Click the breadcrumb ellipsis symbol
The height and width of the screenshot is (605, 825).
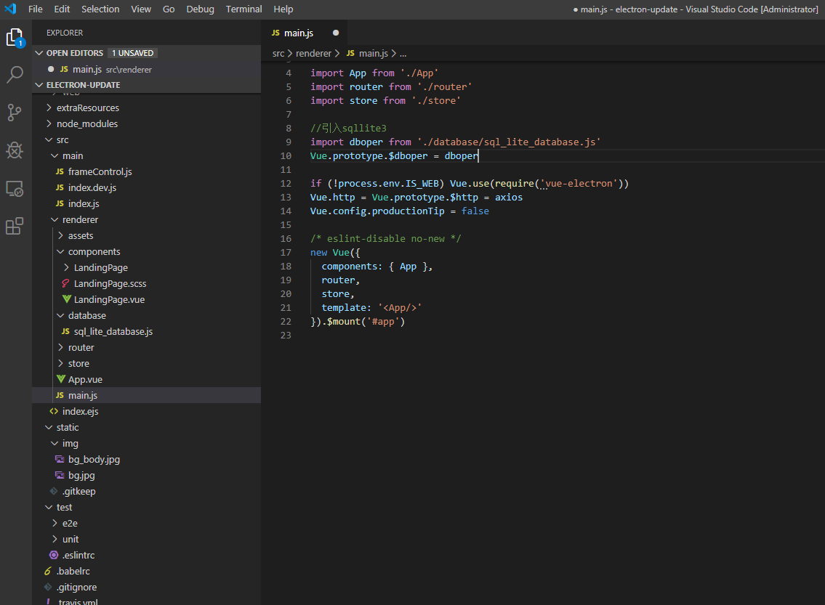coord(403,54)
